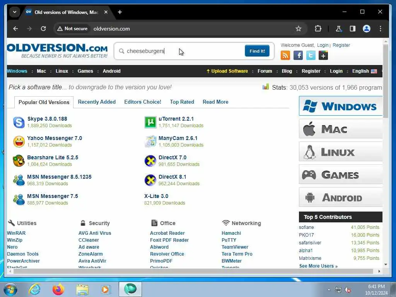Click the vertical page scrollbar thumb
396x297 pixels.
[x=386, y=81]
